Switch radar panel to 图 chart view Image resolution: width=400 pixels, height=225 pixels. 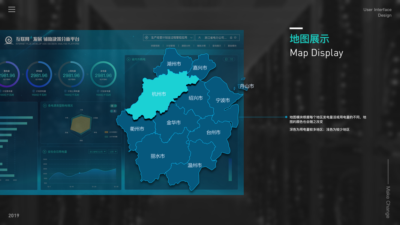tap(114, 106)
